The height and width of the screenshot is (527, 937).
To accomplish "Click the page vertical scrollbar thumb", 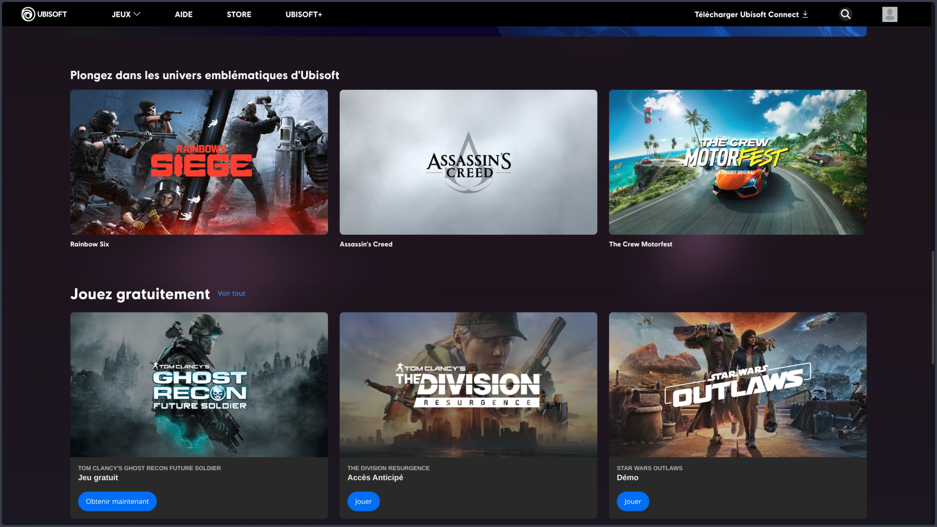I will [933, 307].
